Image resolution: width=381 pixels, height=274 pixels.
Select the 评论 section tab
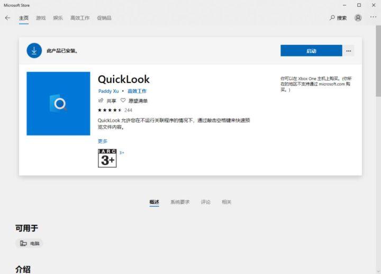(205, 202)
